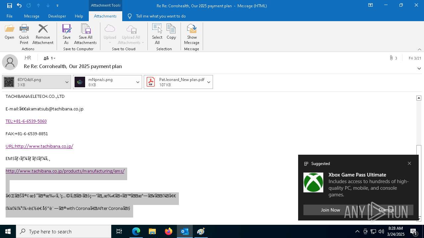The width and height of the screenshot is (424, 238).
Task: Close the Suggested Xbox notification
Action: pos(409,163)
